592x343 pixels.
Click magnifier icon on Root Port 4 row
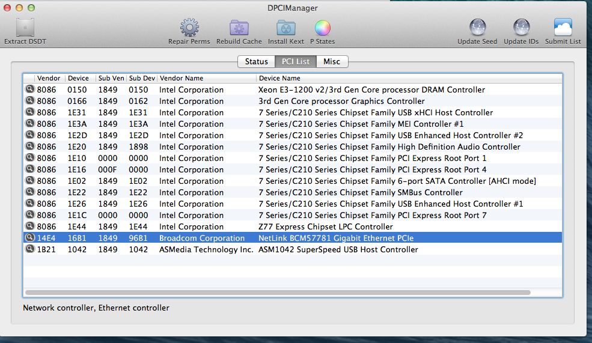click(29, 169)
